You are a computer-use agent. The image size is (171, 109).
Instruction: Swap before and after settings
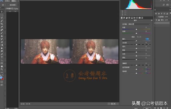[112, 104]
